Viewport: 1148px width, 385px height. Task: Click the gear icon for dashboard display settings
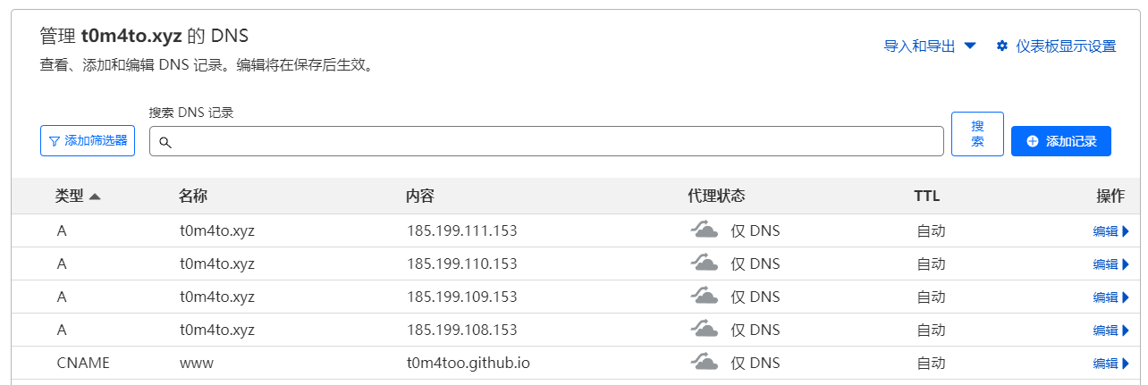pos(1001,46)
